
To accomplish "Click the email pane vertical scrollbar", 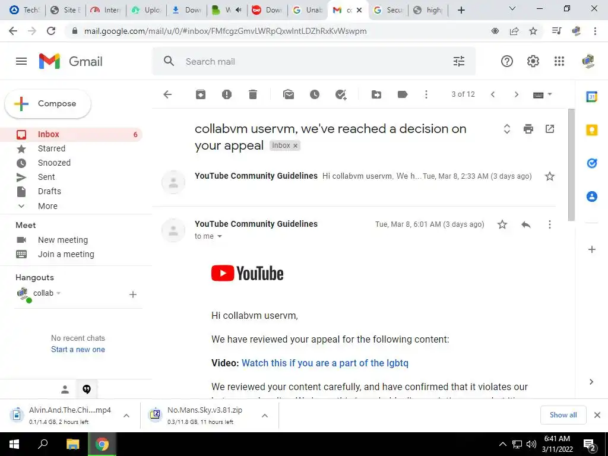I will (x=572, y=165).
